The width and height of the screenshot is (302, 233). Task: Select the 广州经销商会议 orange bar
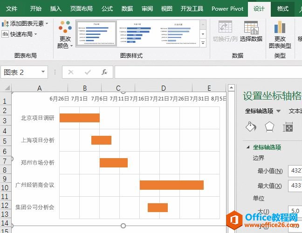172,185
